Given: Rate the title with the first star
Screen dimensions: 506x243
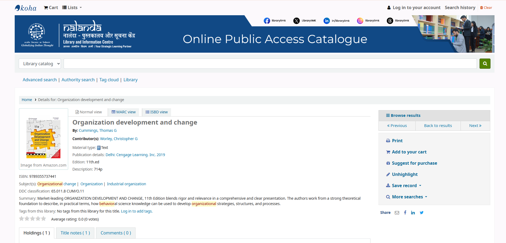Looking at the screenshot, I should 21,219.
